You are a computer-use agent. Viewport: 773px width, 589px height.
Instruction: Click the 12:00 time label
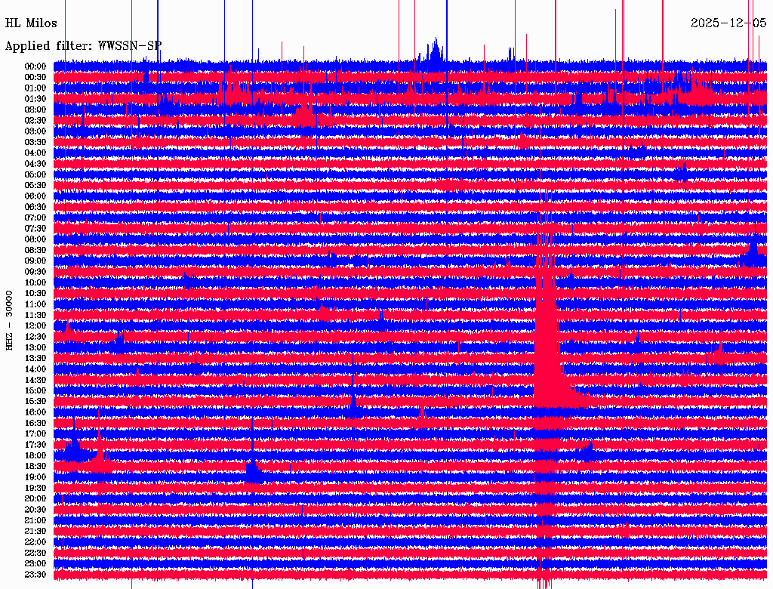click(35, 325)
